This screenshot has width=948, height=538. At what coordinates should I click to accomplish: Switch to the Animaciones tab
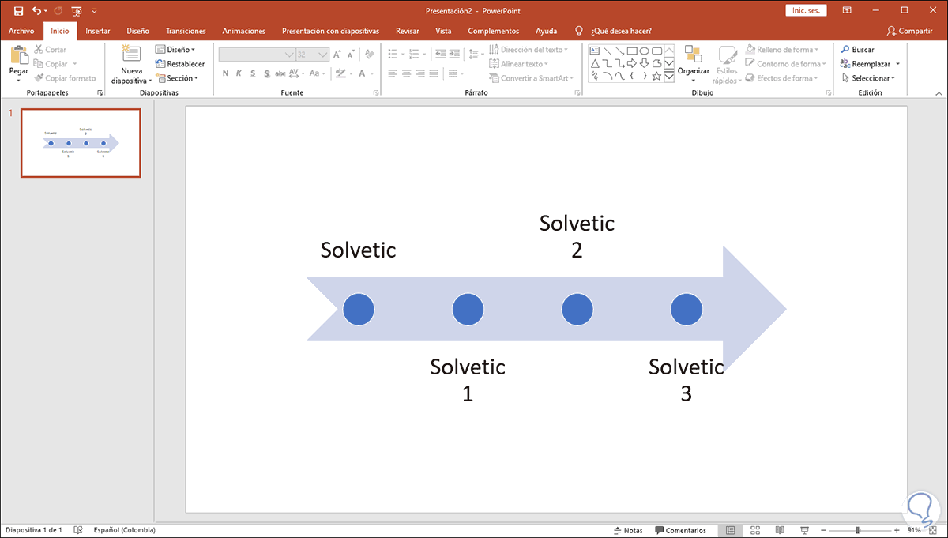coord(244,31)
